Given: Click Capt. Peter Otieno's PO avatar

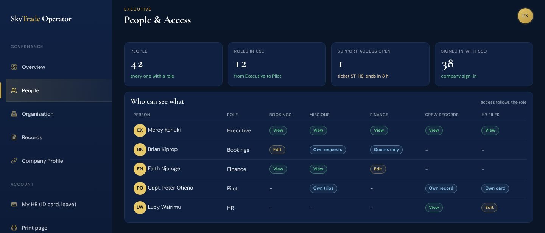Looking at the screenshot, I should [140, 188].
